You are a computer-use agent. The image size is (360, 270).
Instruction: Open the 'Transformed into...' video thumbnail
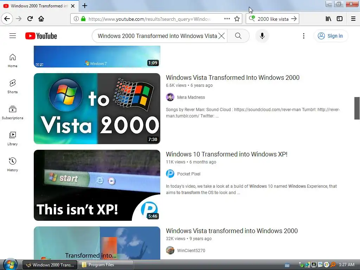(97, 243)
